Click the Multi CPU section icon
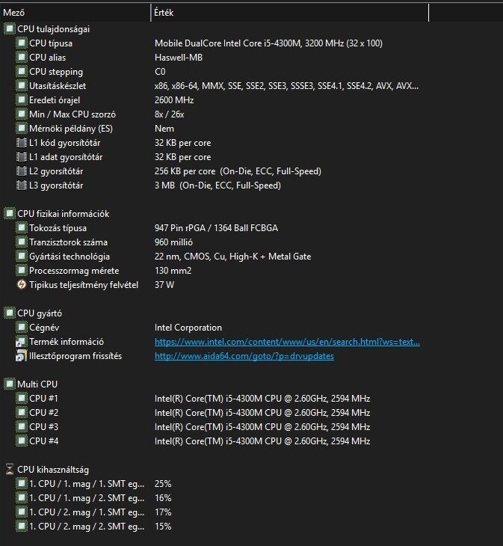This screenshot has height=546, width=503. [10, 384]
